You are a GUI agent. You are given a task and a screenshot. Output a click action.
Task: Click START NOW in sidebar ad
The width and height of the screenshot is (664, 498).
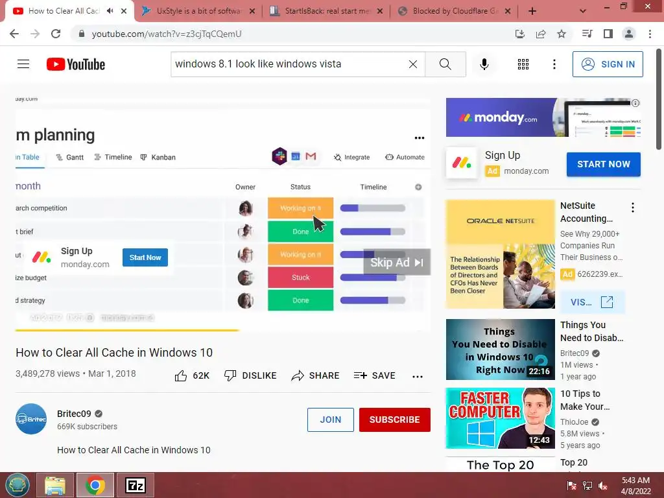[604, 164]
